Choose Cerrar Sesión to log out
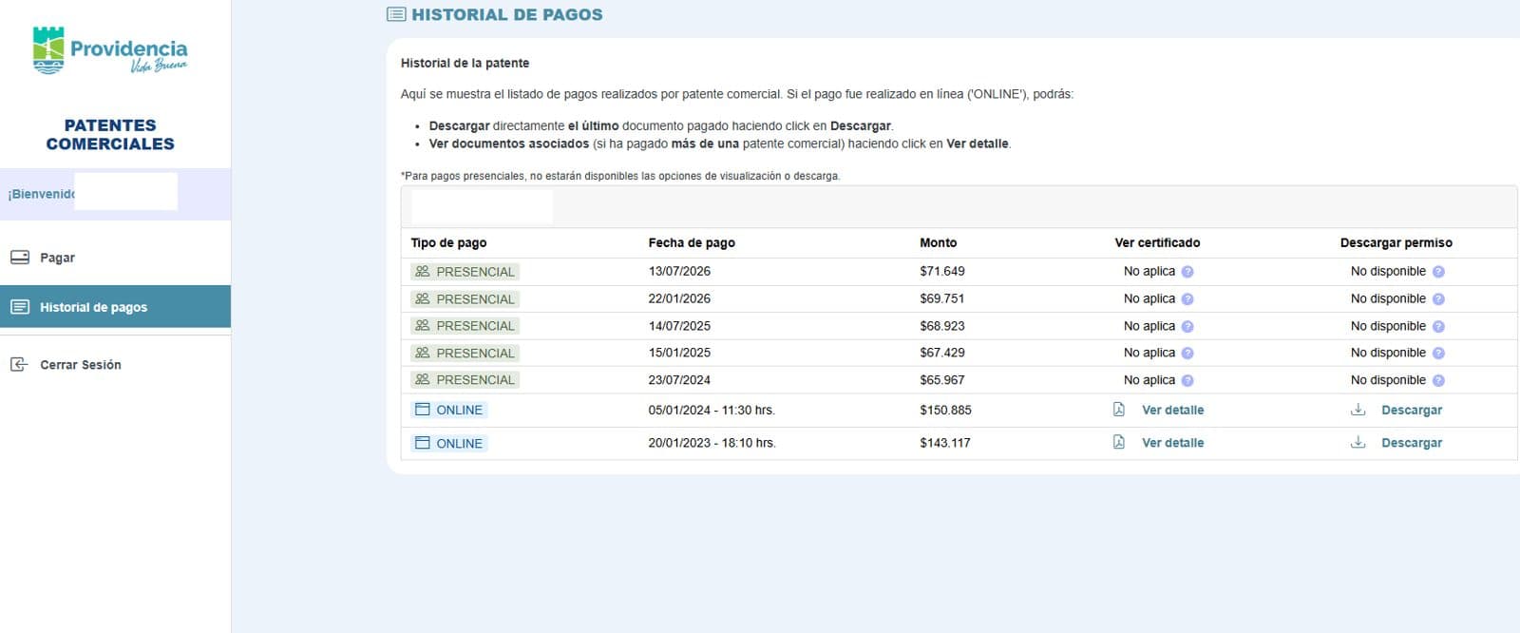This screenshot has width=1520, height=633. pyautogui.click(x=115, y=364)
